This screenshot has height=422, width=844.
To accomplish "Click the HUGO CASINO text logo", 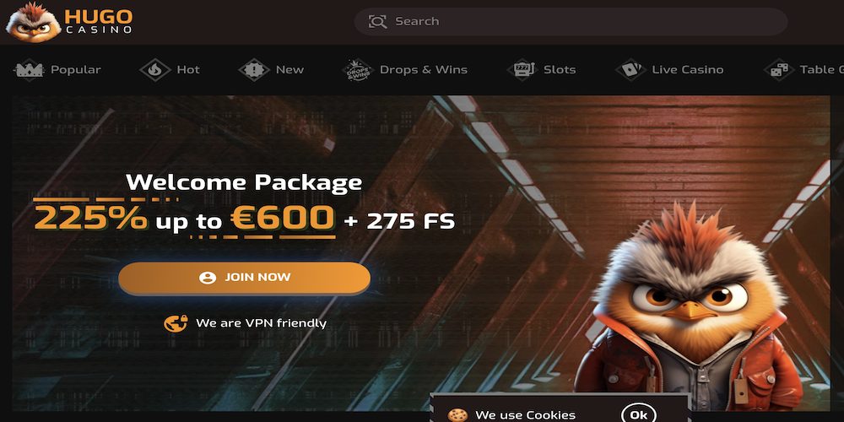I will [x=99, y=22].
